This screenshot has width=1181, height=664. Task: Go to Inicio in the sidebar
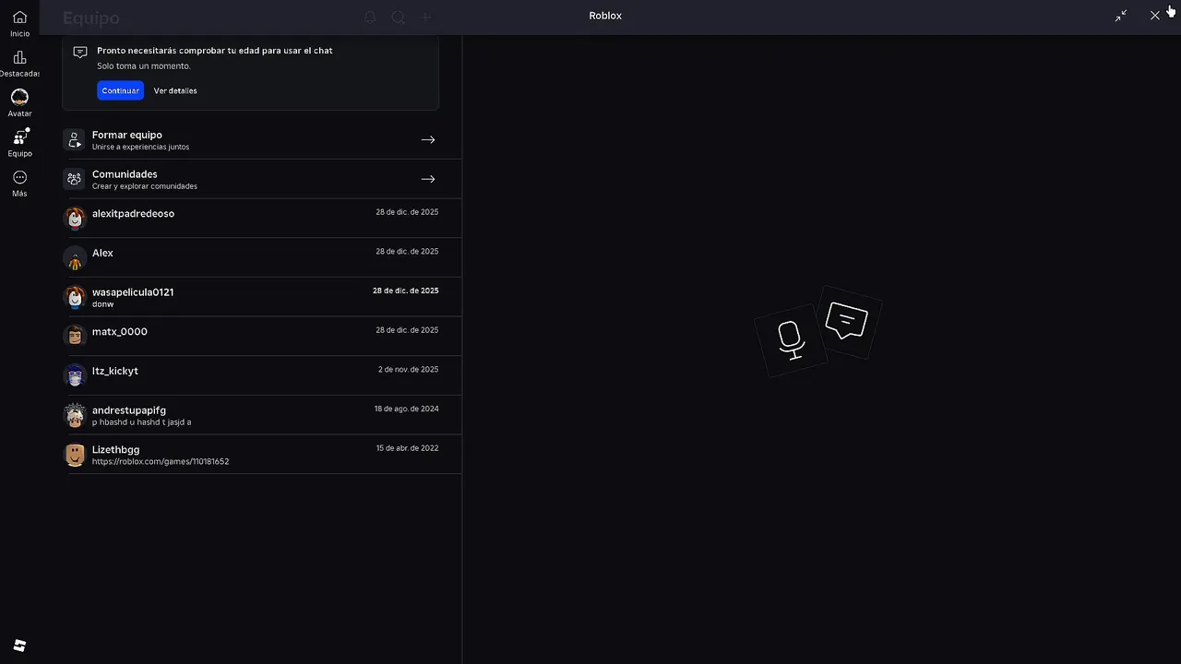(19, 23)
